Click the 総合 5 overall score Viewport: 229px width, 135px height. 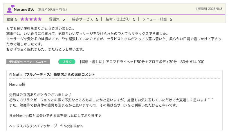(x=12, y=19)
